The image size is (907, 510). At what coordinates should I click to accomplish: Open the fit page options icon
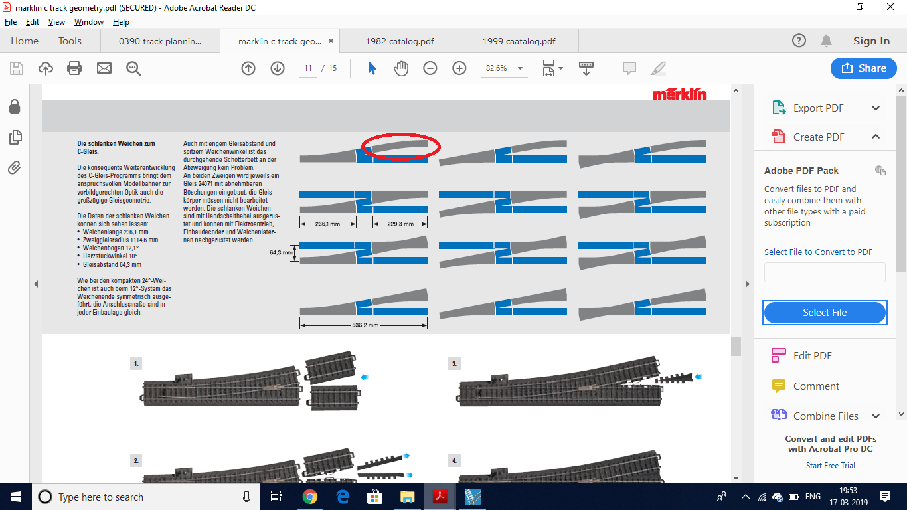click(552, 68)
